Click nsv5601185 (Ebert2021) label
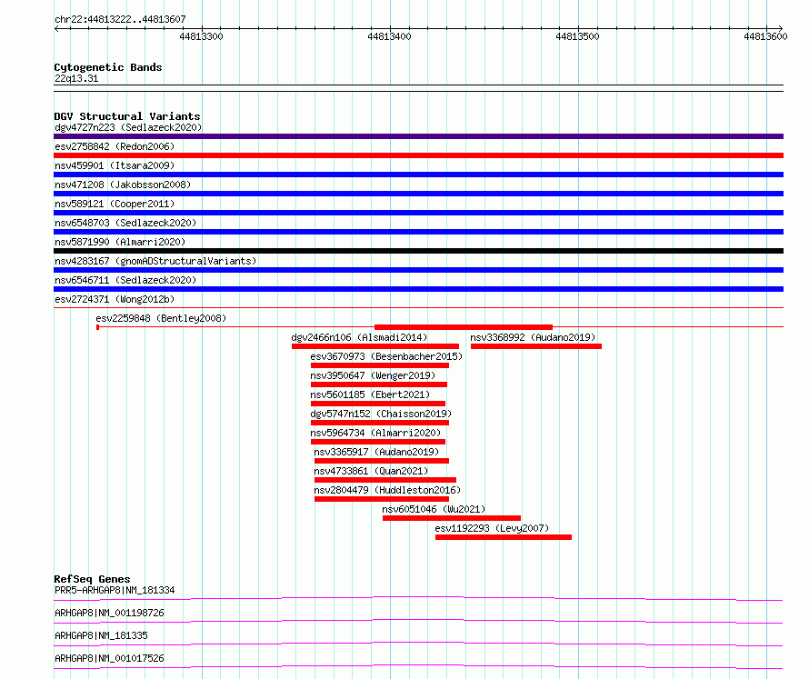Viewport: 809px width, 679px height. pos(370,394)
